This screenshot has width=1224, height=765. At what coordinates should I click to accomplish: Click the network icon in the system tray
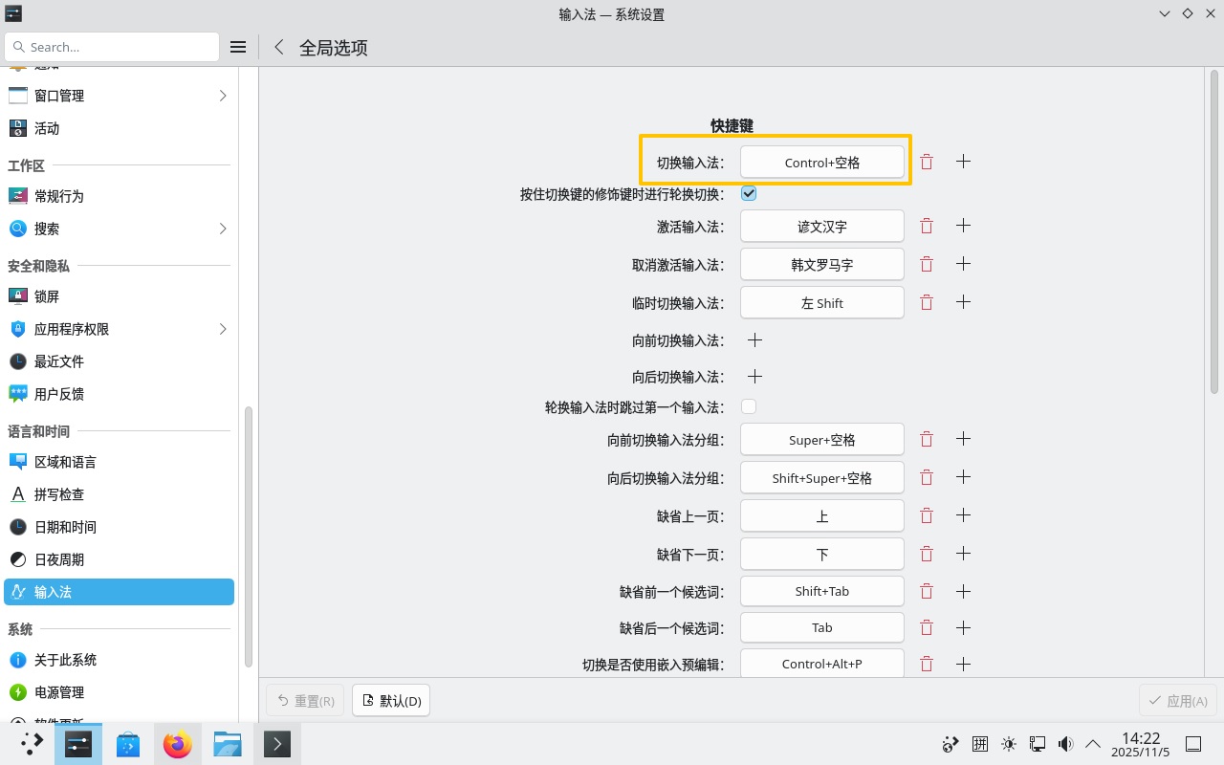click(1037, 743)
